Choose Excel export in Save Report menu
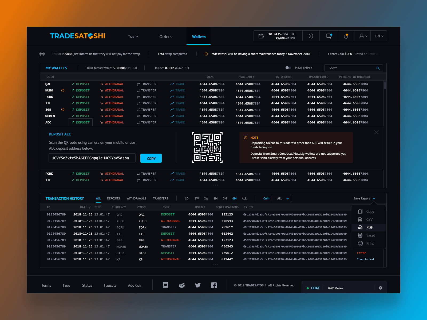Screen dimensions: 427x320 (x=369, y=235)
